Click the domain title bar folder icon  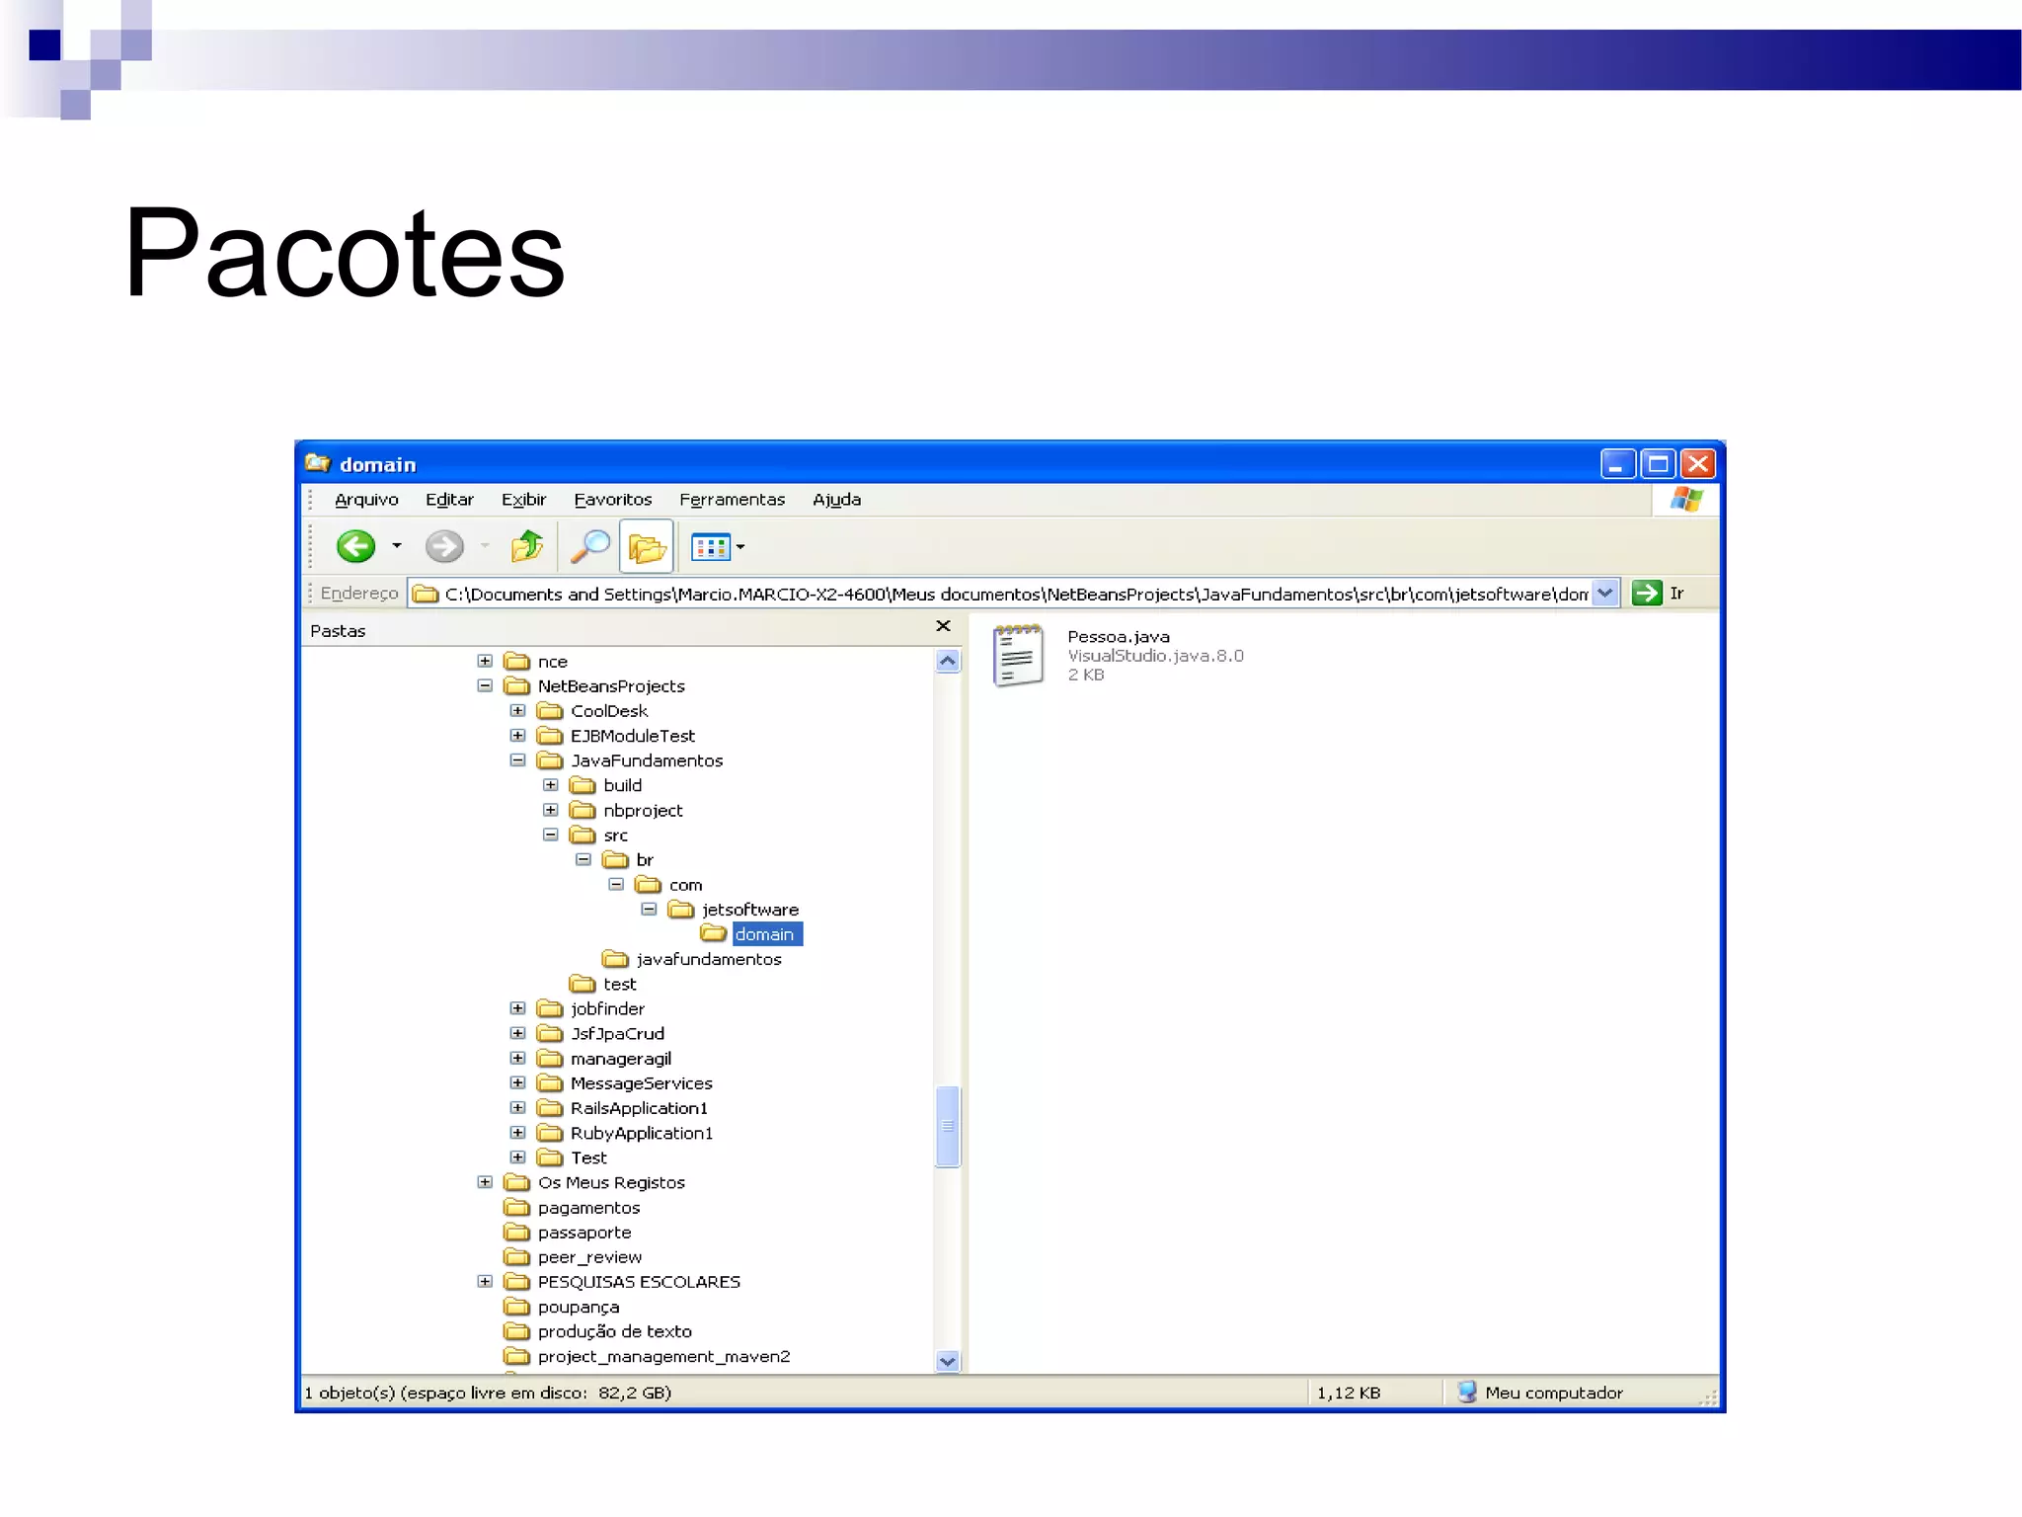click(x=318, y=463)
